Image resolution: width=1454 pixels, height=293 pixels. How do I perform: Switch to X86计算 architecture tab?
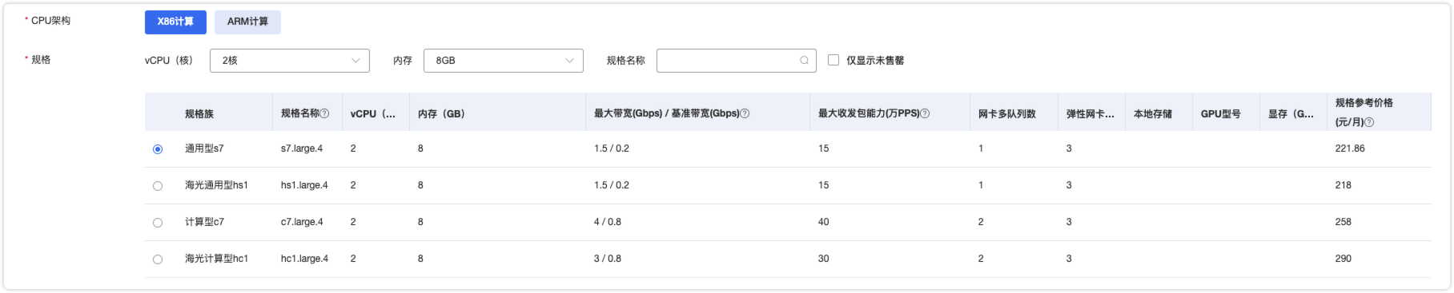pos(175,22)
